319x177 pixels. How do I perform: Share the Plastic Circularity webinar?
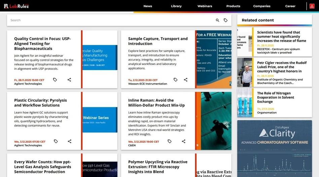pos(70,141)
